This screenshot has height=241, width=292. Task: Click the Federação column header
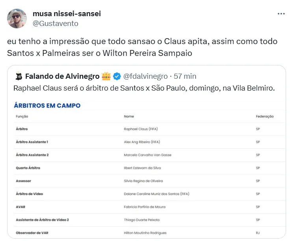(x=264, y=117)
